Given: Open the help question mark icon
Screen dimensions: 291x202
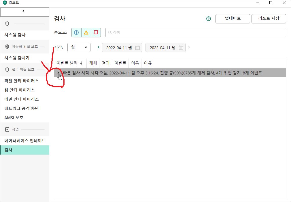Looking at the screenshot, I should coord(209,19).
